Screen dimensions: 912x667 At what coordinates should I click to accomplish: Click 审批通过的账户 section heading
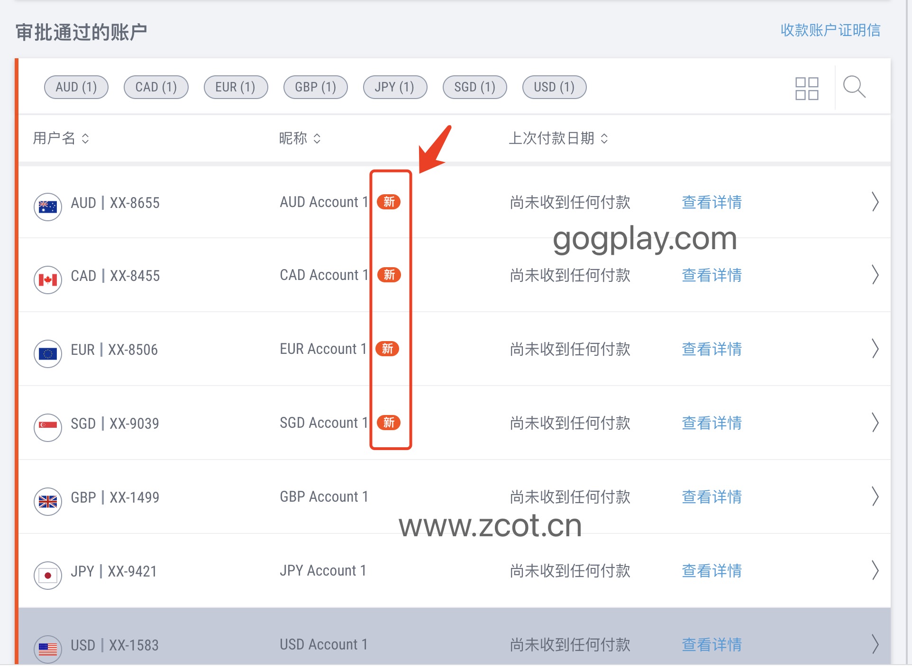(x=81, y=32)
